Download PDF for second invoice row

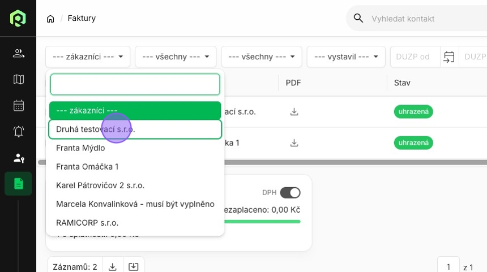(x=294, y=143)
